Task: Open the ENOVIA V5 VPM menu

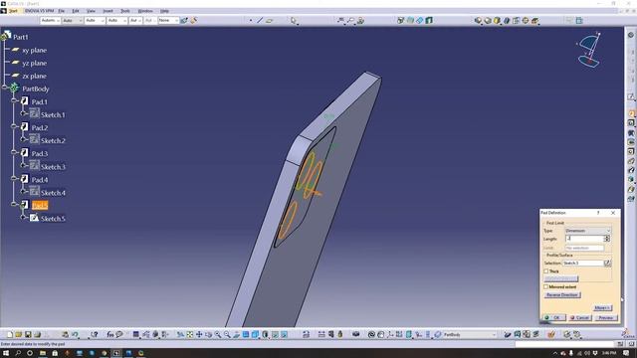Action: tap(39, 11)
